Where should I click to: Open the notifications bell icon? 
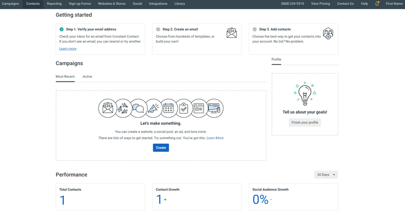[377, 4]
